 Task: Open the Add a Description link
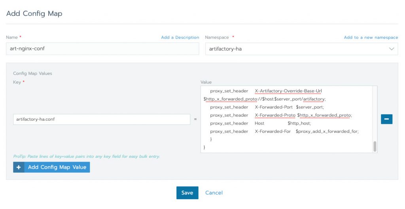[x=180, y=37]
